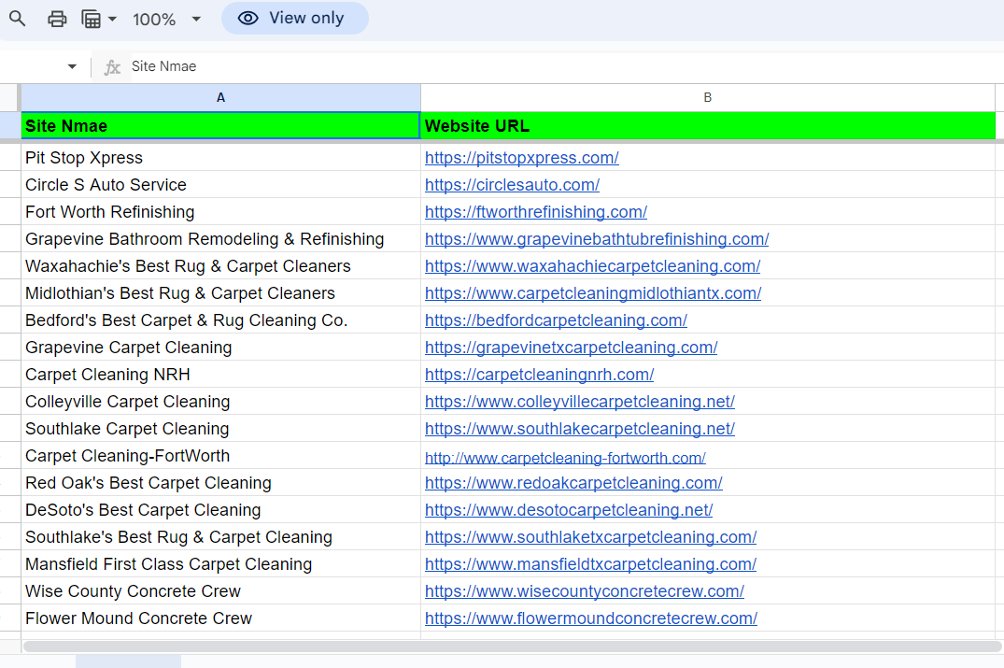The width and height of the screenshot is (1004, 668).
Task: Open the carpetcleaningmidlothiantx.com link
Action: (x=593, y=293)
